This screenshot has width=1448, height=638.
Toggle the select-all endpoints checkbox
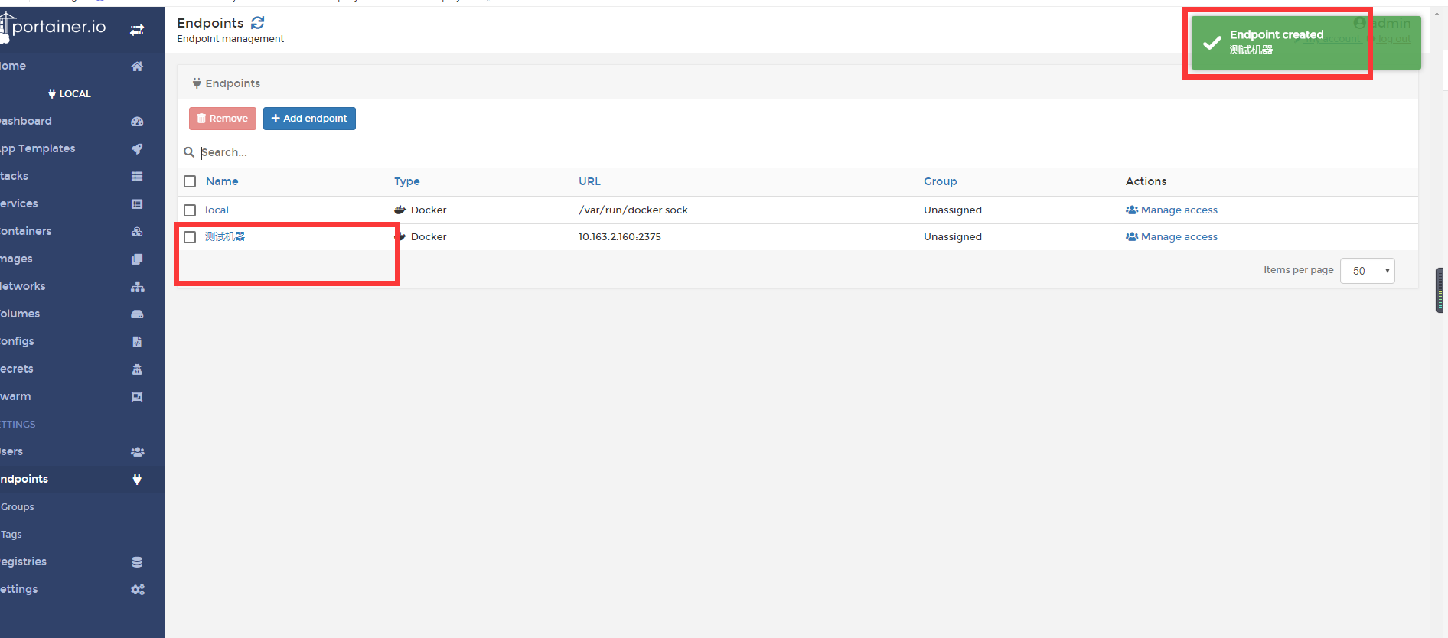tap(190, 181)
